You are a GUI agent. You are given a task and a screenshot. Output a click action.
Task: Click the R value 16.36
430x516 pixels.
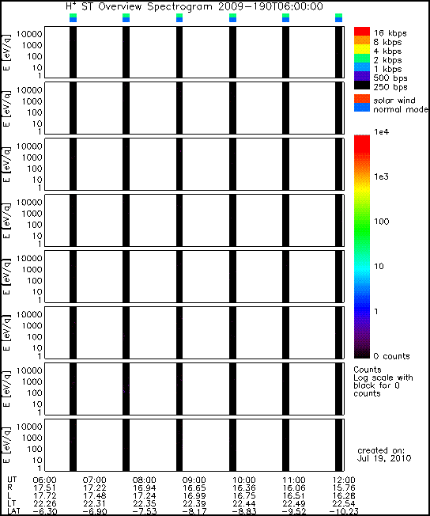point(244,488)
